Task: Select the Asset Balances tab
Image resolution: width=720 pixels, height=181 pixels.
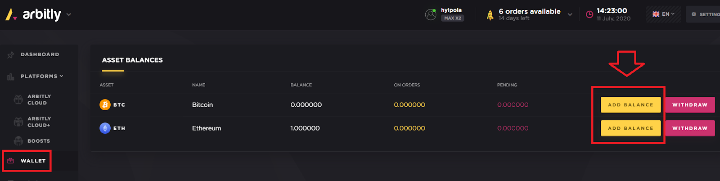Action: coord(132,60)
